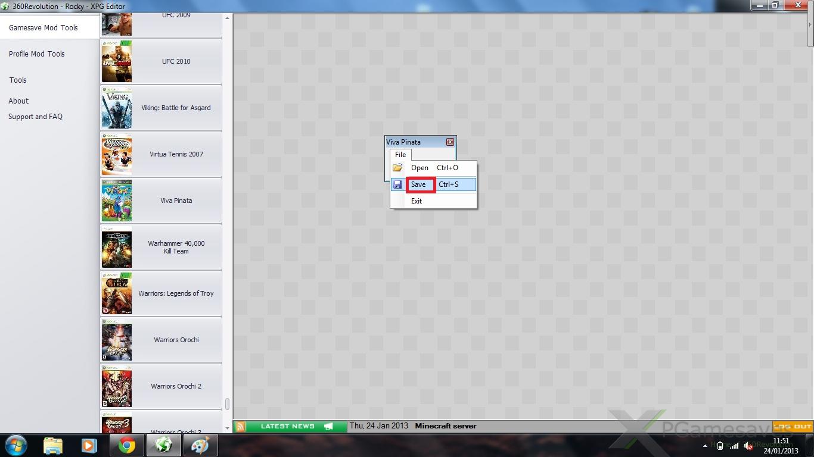Click the floppy disk Save icon
Viewport: 814px width, 457px height.
tap(397, 184)
